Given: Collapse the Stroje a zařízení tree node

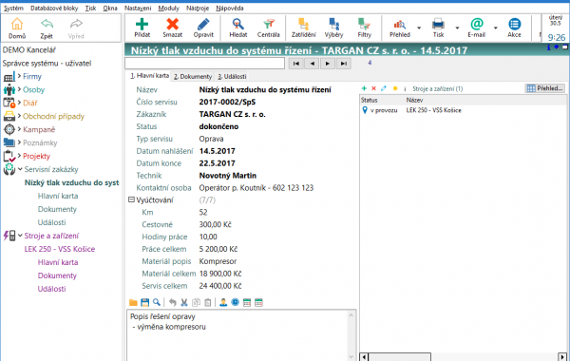Looking at the screenshot, I should tap(20, 236).
